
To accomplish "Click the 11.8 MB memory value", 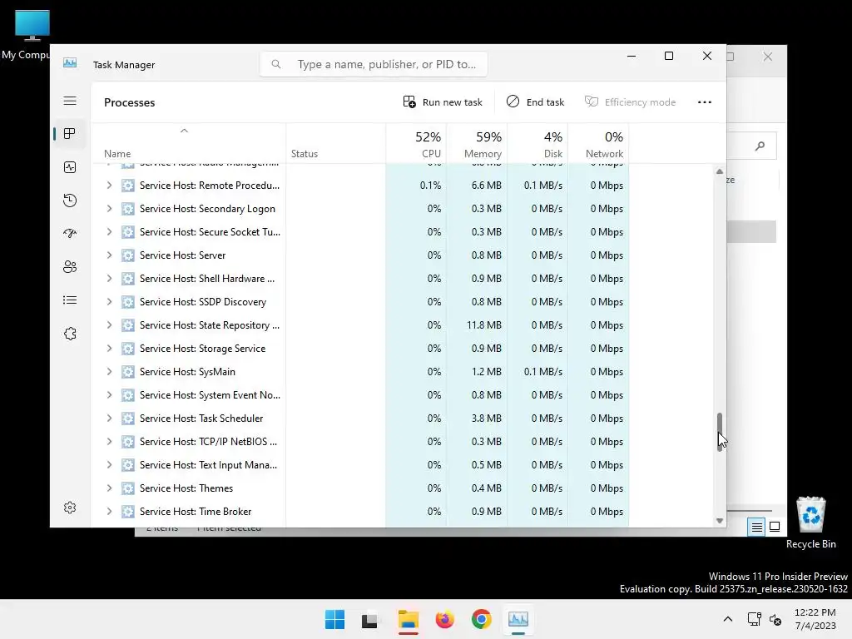I will click(483, 325).
